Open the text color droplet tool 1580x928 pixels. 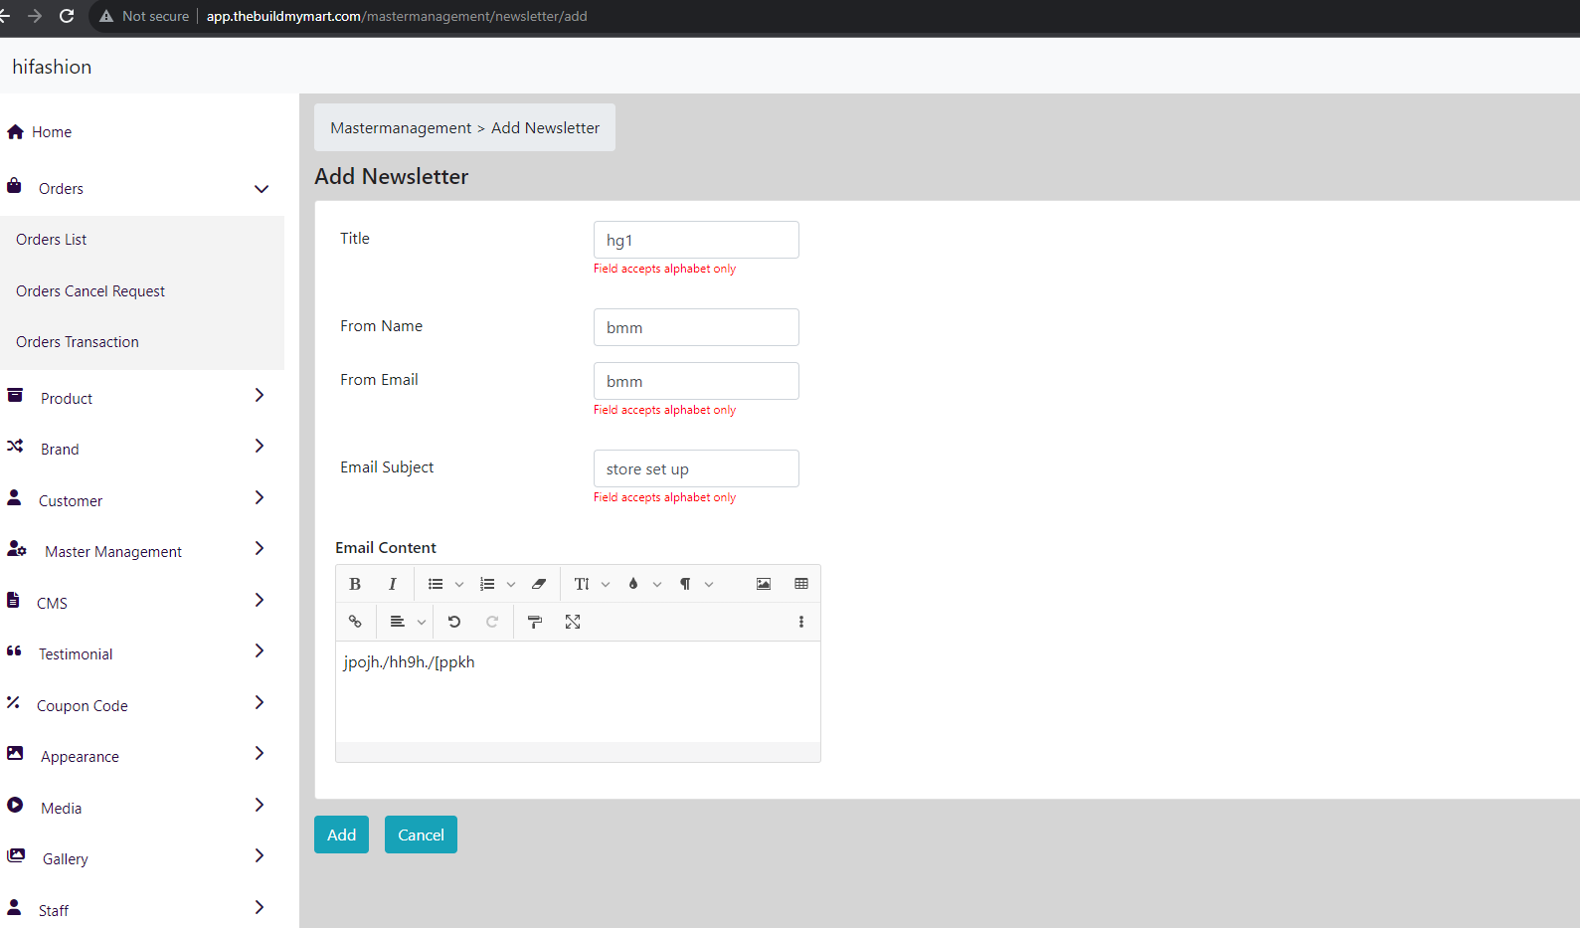click(633, 584)
